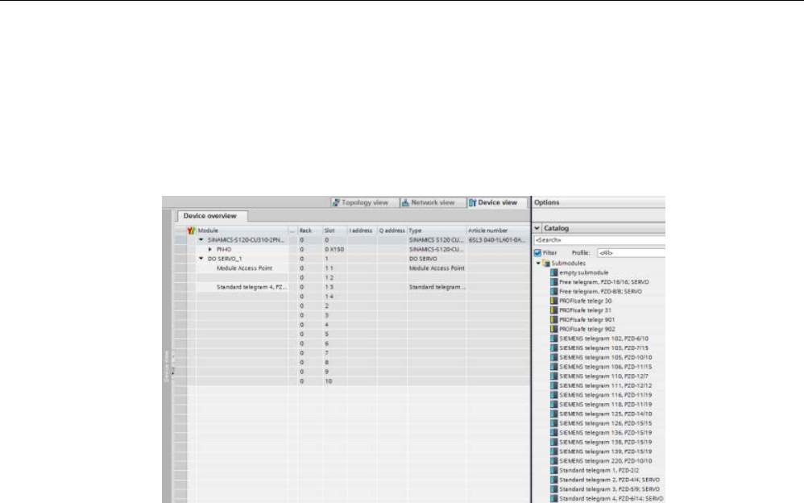This screenshot has width=804, height=503.
Task: Click yellow icon of PROFIsafe telegr 30
Action: [x=553, y=301]
